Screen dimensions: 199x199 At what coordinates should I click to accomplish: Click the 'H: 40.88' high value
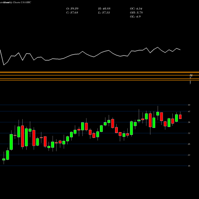click(x=104, y=9)
